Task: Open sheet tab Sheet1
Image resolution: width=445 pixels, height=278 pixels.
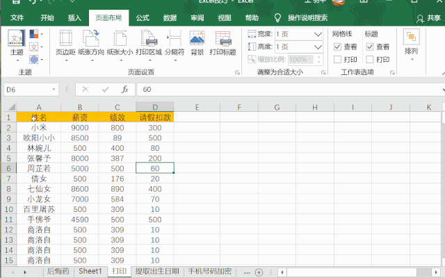Action: click(x=90, y=272)
